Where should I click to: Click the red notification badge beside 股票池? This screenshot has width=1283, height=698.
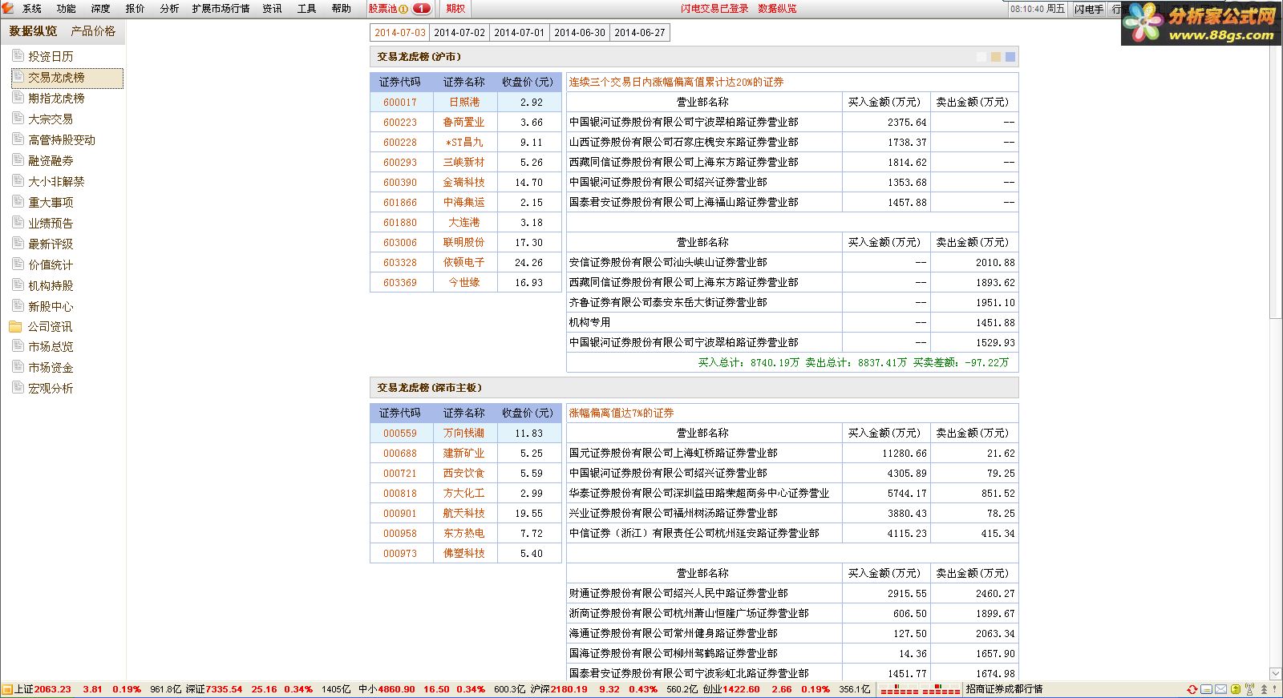422,9
